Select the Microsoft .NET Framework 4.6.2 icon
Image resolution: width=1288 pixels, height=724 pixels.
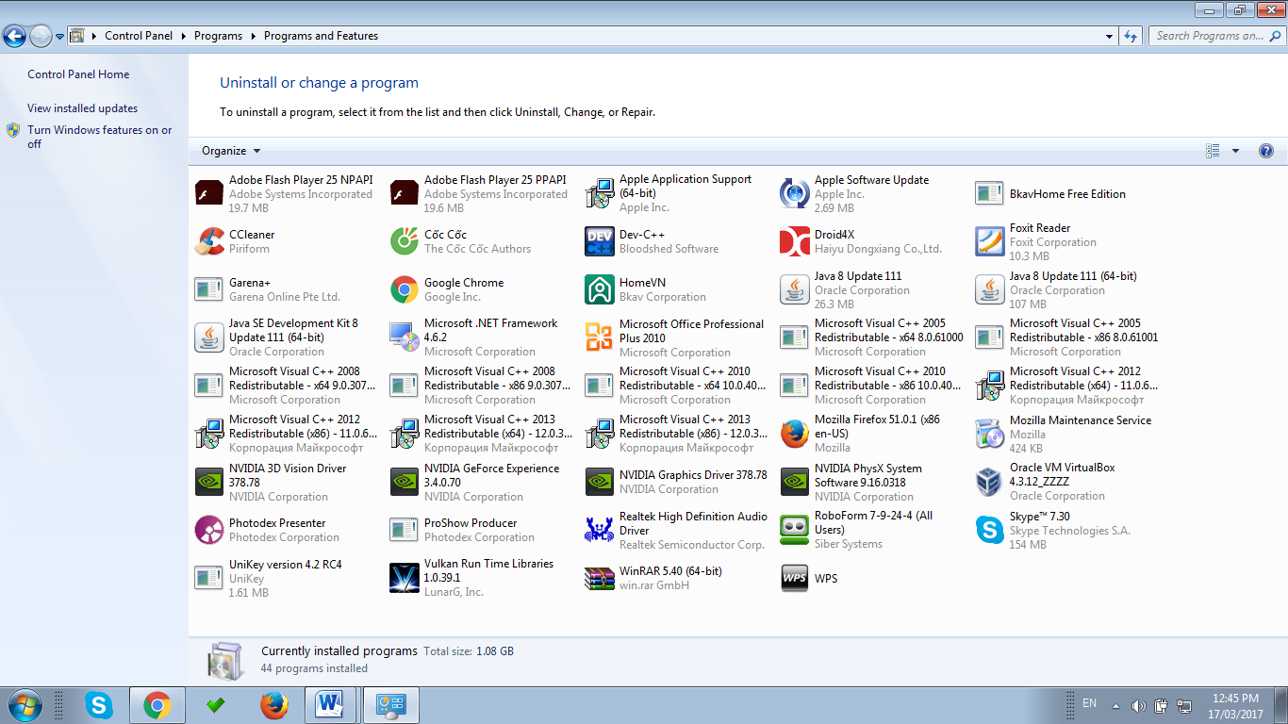coord(404,337)
